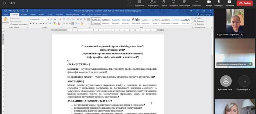The width and height of the screenshot is (256, 114).
Task: Open the Переглянути view grid icon
Action: (x=184, y=2)
